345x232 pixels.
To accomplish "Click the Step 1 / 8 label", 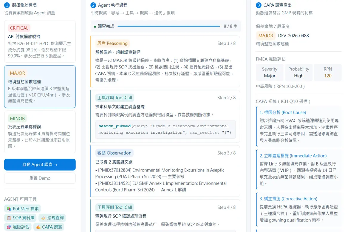I will [x=226, y=43].
